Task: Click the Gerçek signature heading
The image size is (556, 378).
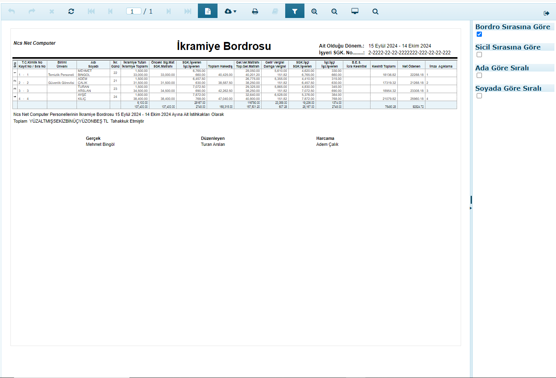Action: tap(93, 139)
